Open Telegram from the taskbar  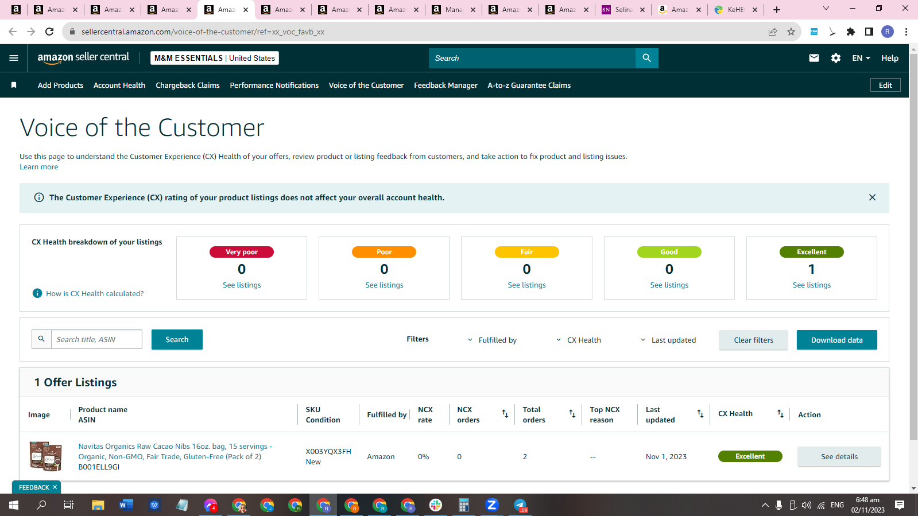(520, 505)
